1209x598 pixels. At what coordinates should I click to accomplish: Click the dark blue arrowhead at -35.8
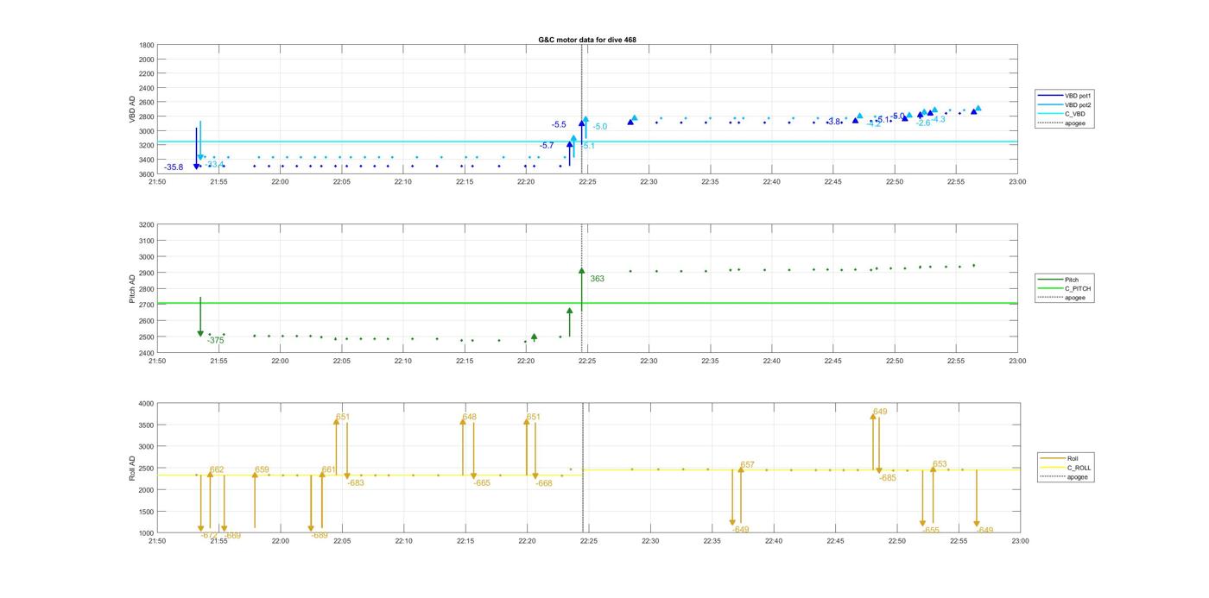(197, 167)
